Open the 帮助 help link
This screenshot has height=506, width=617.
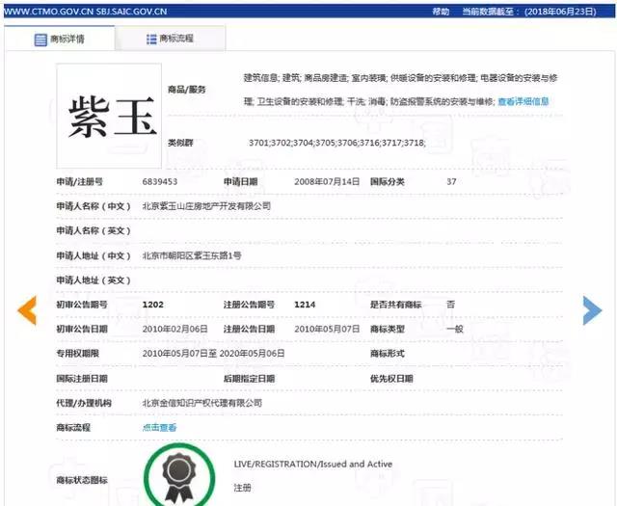tap(441, 12)
